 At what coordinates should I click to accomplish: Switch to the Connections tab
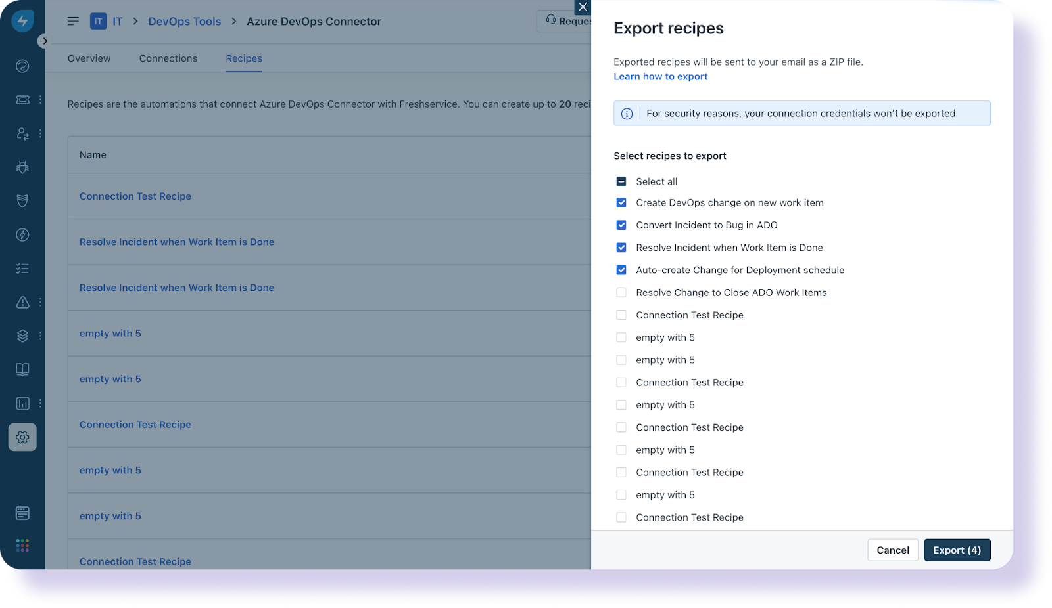(x=168, y=58)
